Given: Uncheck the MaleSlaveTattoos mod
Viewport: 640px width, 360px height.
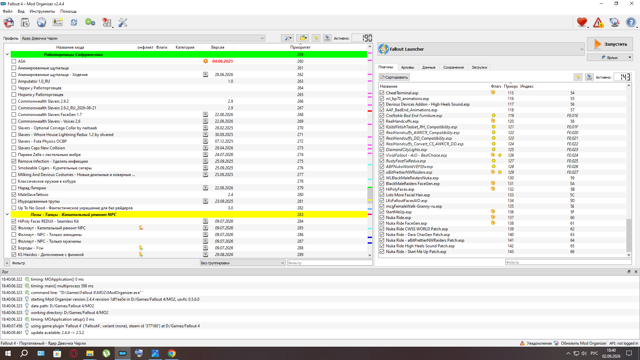Looking at the screenshot, I should (14, 195).
